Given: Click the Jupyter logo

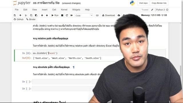Looking at the screenshot, I should [x=22, y=3].
